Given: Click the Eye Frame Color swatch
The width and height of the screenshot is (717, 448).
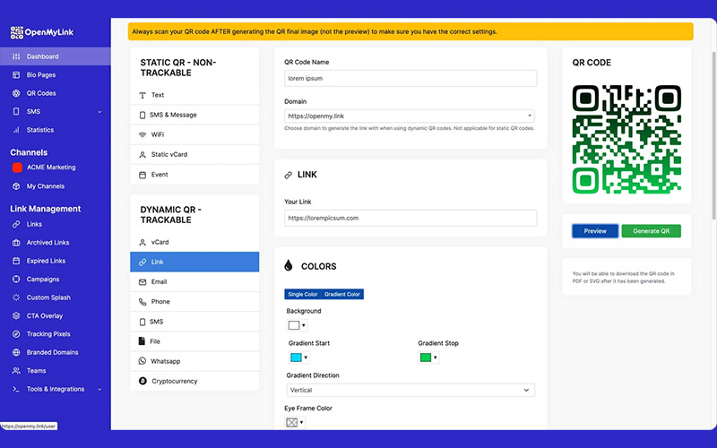Looking at the screenshot, I should point(292,422).
